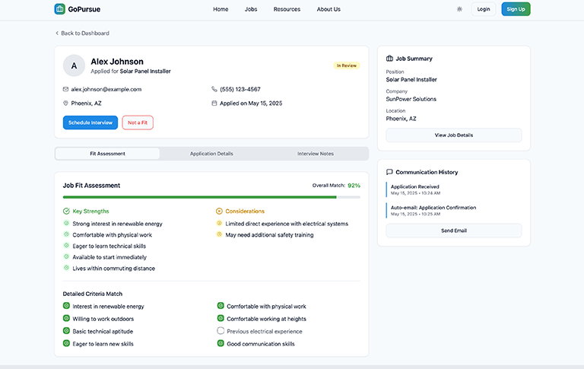Toggle the criteria Comfortable with physical work check
Viewport: 584px width, 369px height.
pyautogui.click(x=221, y=306)
